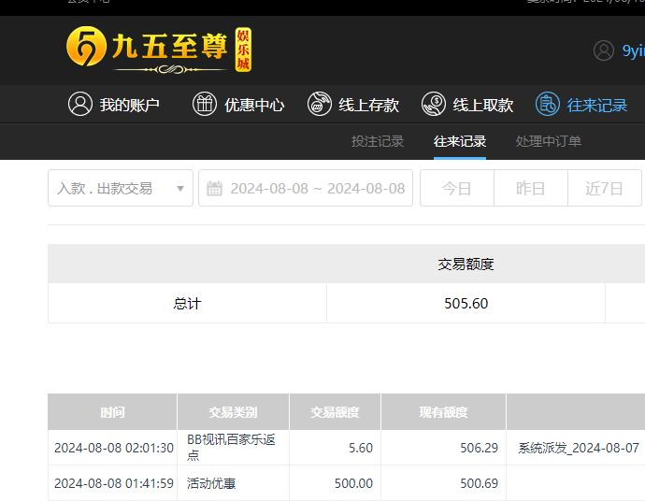Click 时间 column header
The width and height of the screenshot is (645, 501).
coord(112,412)
